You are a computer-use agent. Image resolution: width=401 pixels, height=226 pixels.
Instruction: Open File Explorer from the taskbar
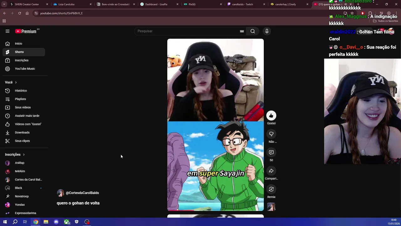(46, 222)
